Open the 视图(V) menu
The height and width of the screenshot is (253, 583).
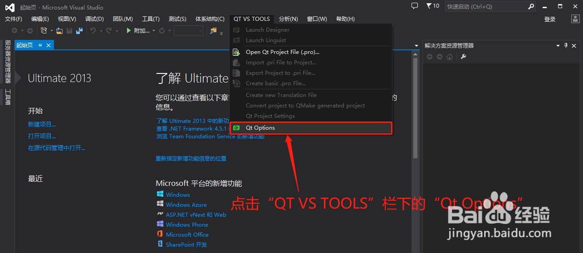(67, 19)
